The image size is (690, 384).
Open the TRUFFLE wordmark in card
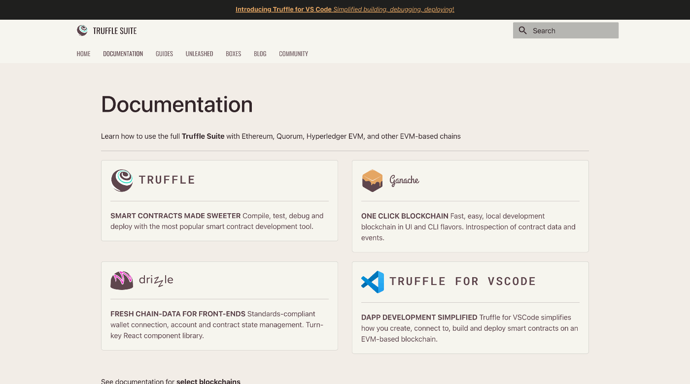[167, 180]
